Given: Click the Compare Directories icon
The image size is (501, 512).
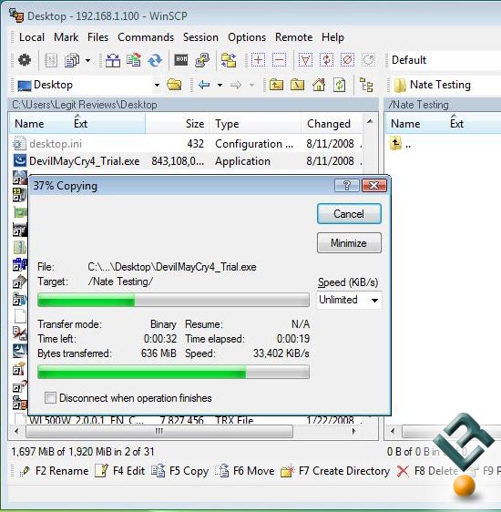Looking at the screenshot, I should 113,60.
